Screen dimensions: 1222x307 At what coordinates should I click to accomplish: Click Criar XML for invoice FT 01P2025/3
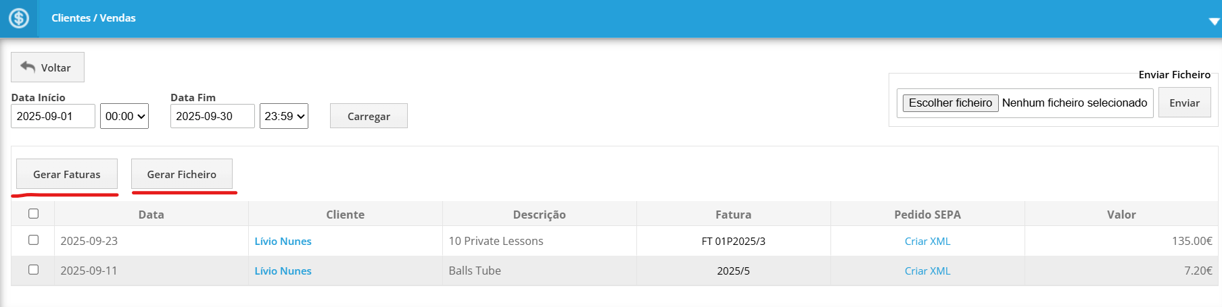[927, 242]
